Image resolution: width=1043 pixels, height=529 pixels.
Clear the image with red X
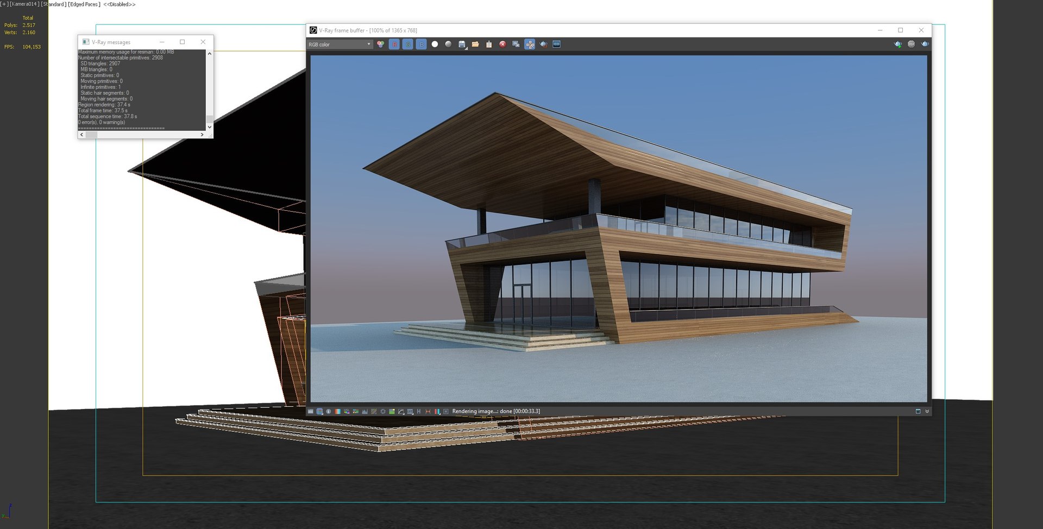[x=502, y=45]
